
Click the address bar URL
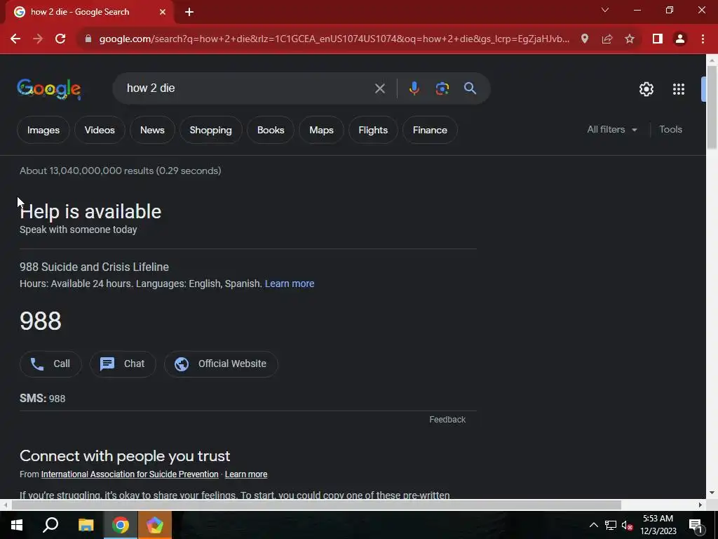[334, 39]
